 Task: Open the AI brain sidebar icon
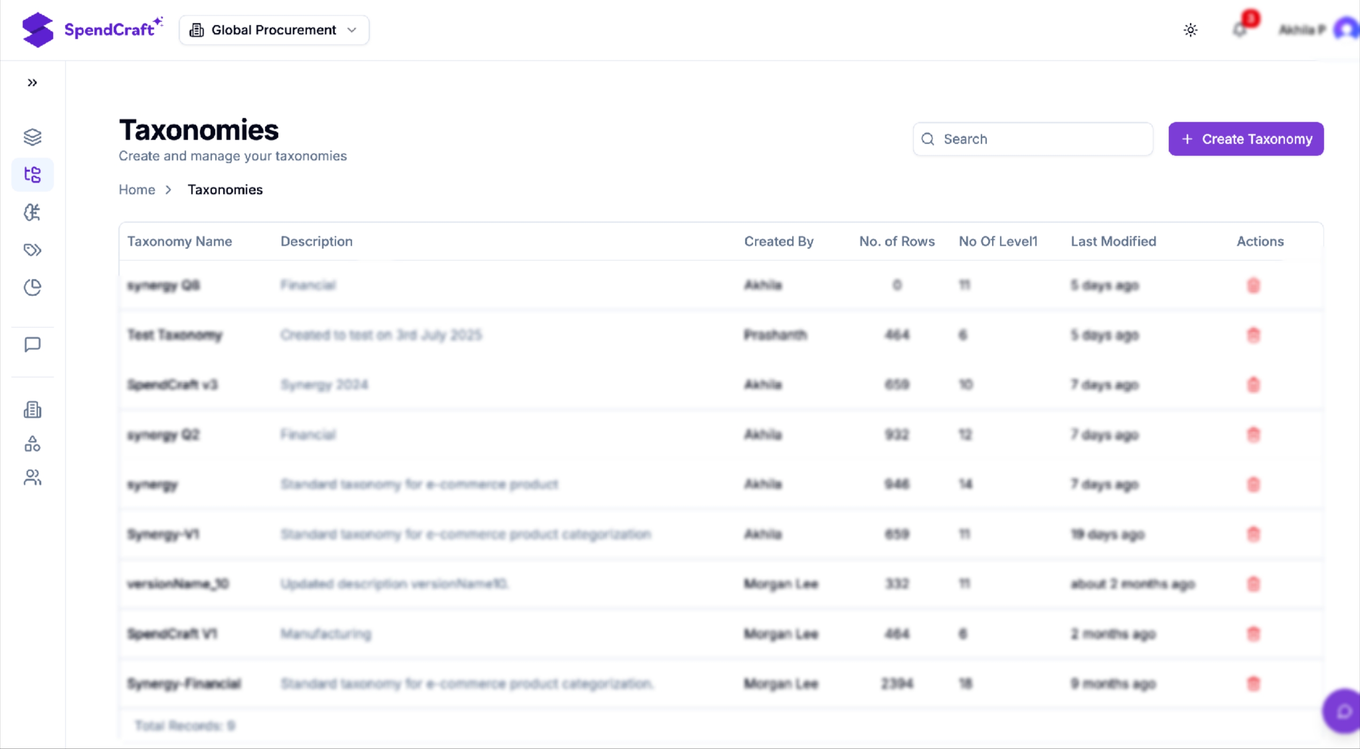[32, 212]
